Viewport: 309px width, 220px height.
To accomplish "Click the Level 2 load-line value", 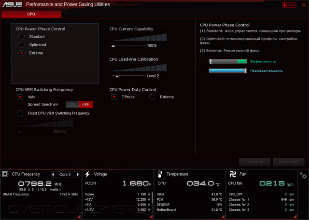I will point(153,76).
